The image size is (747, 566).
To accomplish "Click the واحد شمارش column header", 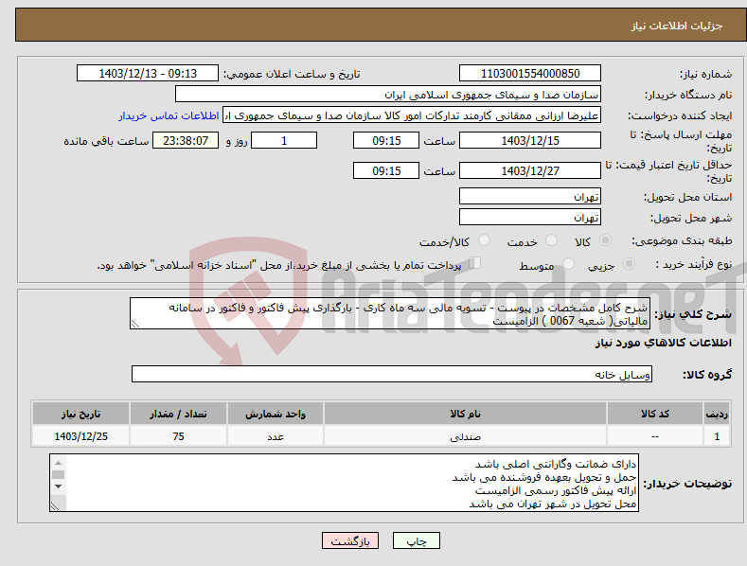I will pyautogui.click(x=276, y=414).
